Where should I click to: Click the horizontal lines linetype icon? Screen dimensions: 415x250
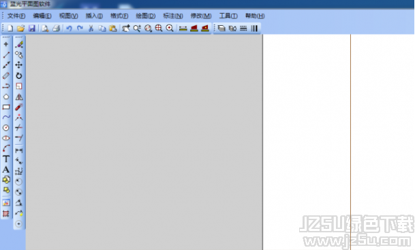[x=243, y=29]
